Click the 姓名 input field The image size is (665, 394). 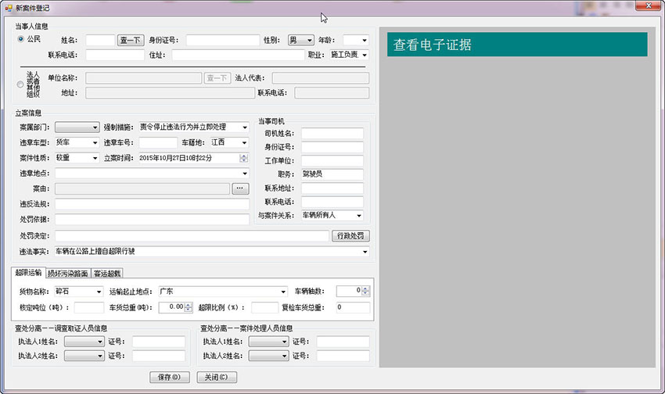pyautogui.click(x=100, y=40)
